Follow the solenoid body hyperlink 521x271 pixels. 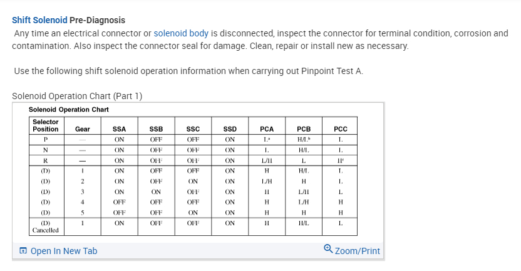(181, 33)
